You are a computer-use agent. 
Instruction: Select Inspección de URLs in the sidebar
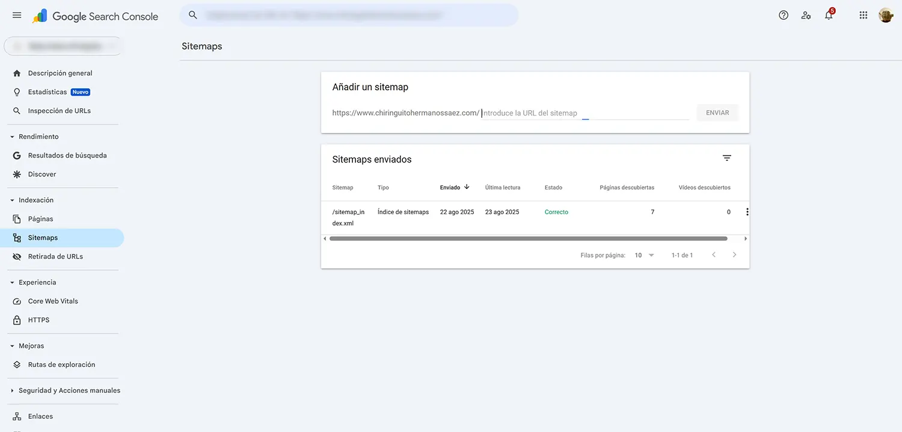59,110
